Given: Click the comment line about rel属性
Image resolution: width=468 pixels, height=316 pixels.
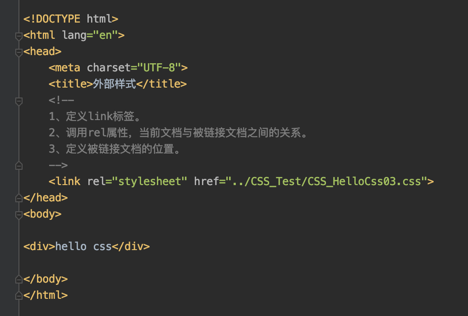Looking at the screenshot, I should pyautogui.click(x=178, y=132).
